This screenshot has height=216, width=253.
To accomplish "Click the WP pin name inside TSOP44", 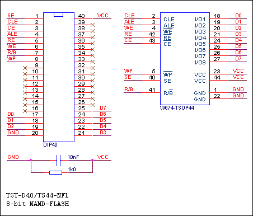I will click(x=168, y=74).
